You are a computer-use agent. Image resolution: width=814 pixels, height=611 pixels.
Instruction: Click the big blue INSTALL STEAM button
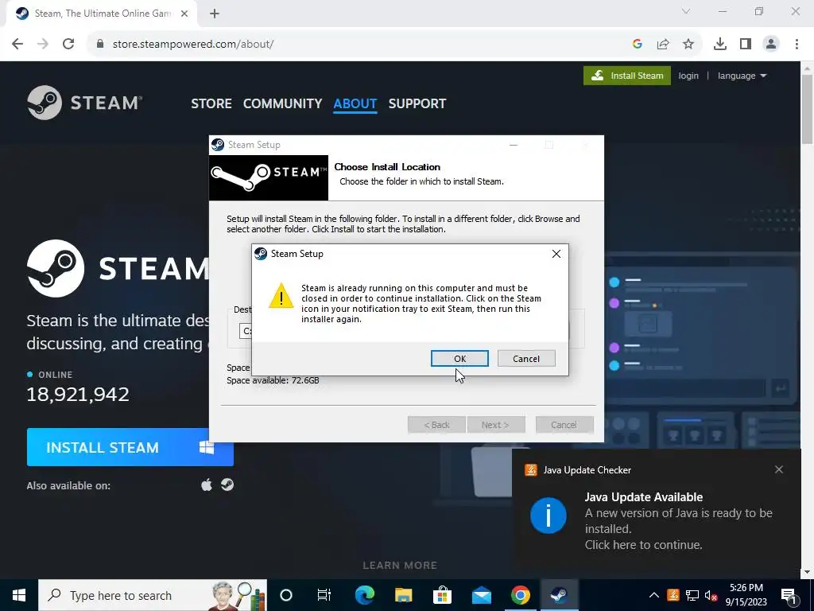[130, 447]
